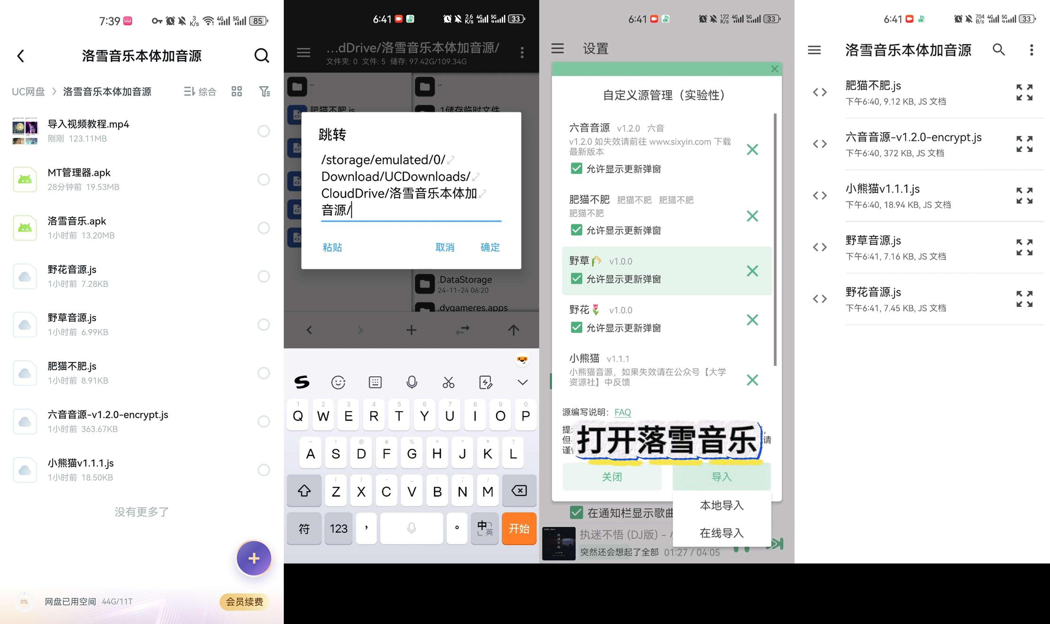Open the FAQ link
The image size is (1050, 624).
pos(622,412)
